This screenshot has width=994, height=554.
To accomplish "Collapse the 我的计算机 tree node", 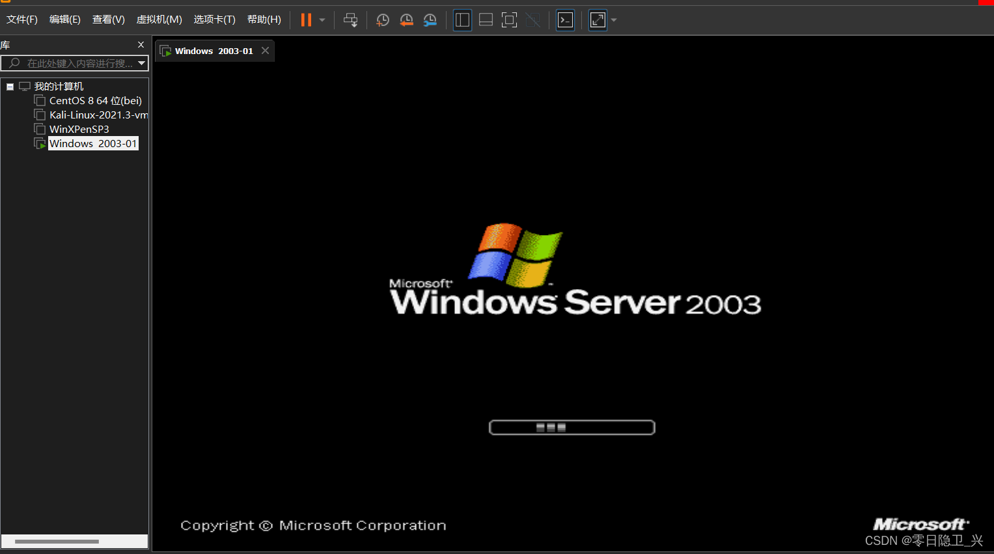I will [10, 87].
